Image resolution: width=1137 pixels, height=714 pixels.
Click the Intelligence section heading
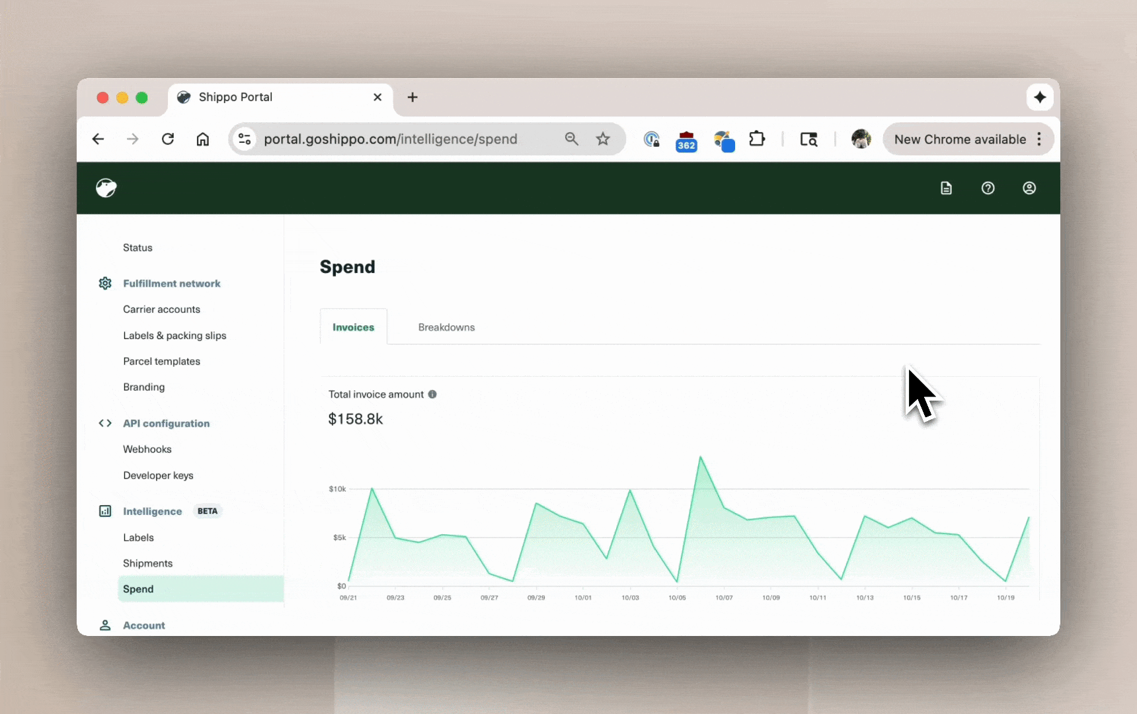click(152, 512)
